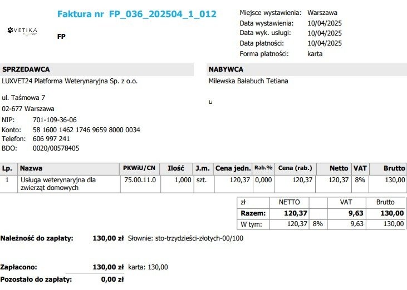This screenshot has width=407, height=290.
Task: Click the Vetika paw logo
Action: pos(22,31)
